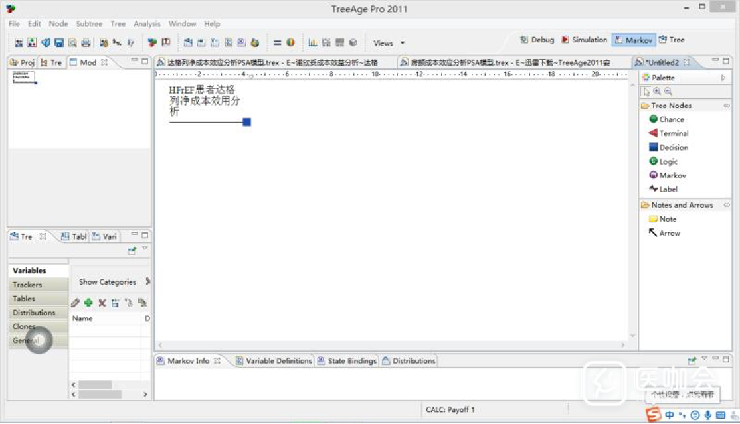740x424 pixels.
Task: Click the blue square root node on canvas
Action: (x=246, y=122)
